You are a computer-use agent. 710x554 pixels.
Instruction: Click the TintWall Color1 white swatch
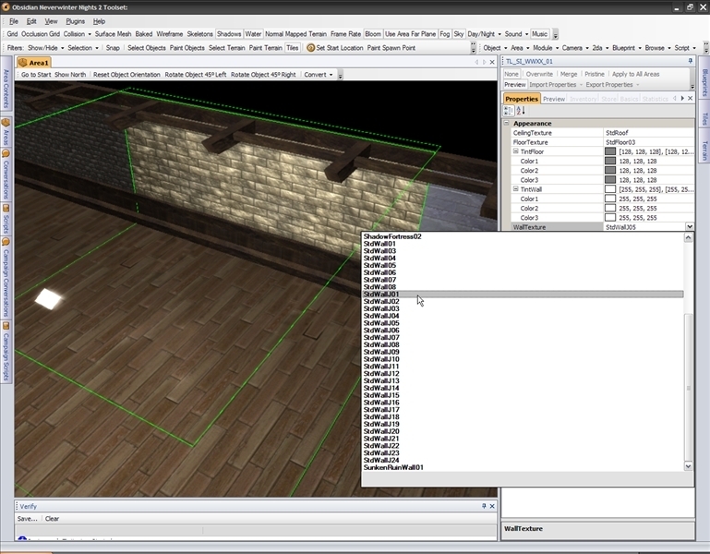pos(609,199)
